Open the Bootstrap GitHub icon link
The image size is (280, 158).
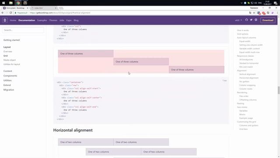pyautogui.click(x=246, y=20)
